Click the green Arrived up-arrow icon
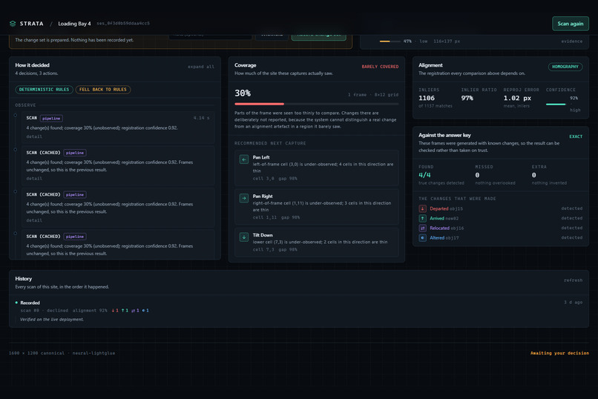This screenshot has width=598, height=399. coord(423,218)
